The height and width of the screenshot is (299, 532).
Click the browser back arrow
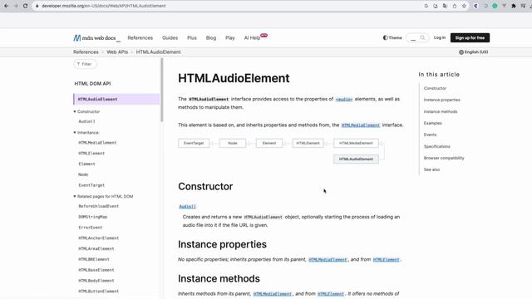coord(6,6)
